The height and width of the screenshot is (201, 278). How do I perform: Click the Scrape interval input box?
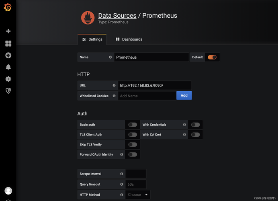136,174
